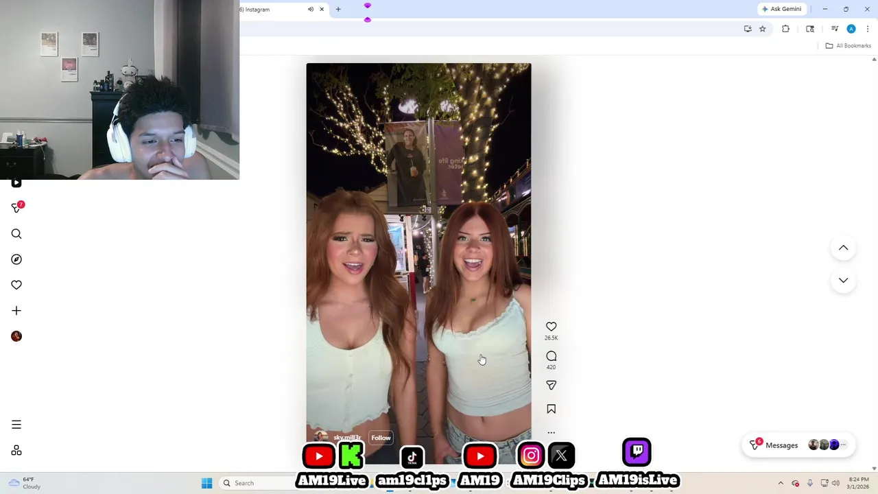This screenshot has height=494, width=878.
Task: Click the install app icon in address bar
Action: 748,29
